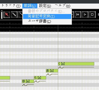The width and height of the screenshot is (99, 90).
Task: Select the め [a] note
Action: pyautogui.click(x=52, y=71)
